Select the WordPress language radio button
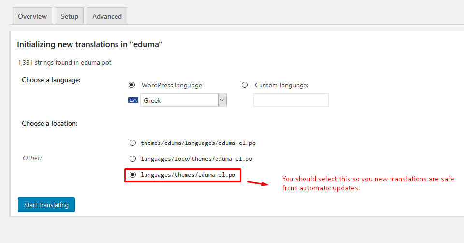The height and width of the screenshot is (243, 464). tap(132, 85)
